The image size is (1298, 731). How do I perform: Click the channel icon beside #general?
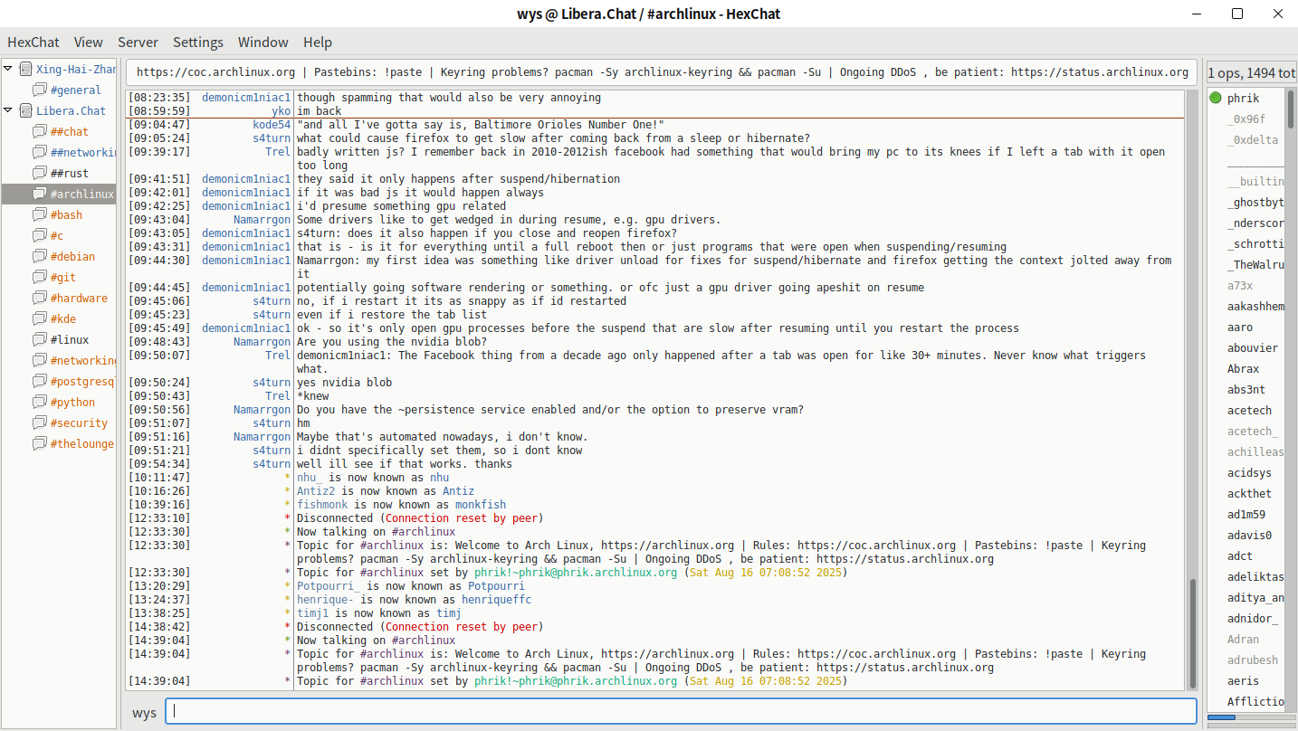click(40, 90)
